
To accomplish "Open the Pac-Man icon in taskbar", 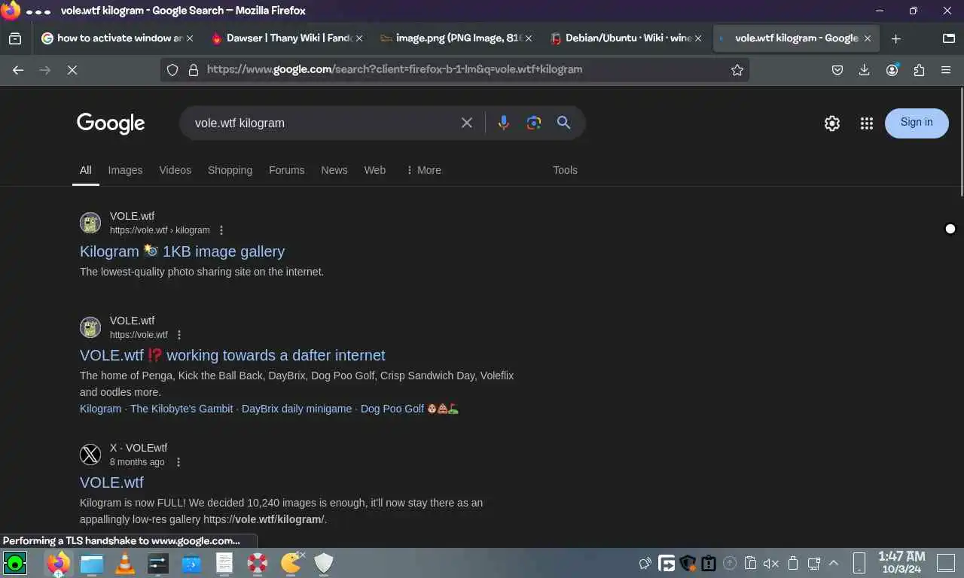I will [x=291, y=563].
